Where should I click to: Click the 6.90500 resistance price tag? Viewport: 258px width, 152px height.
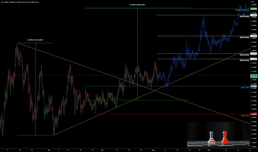click(254, 15)
